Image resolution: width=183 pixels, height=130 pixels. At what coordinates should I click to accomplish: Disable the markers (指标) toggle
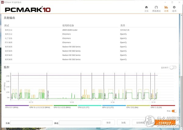[174, 111]
